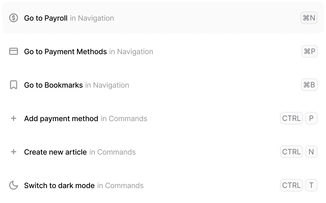Click the CTRL key badge for dark mode

(291, 185)
